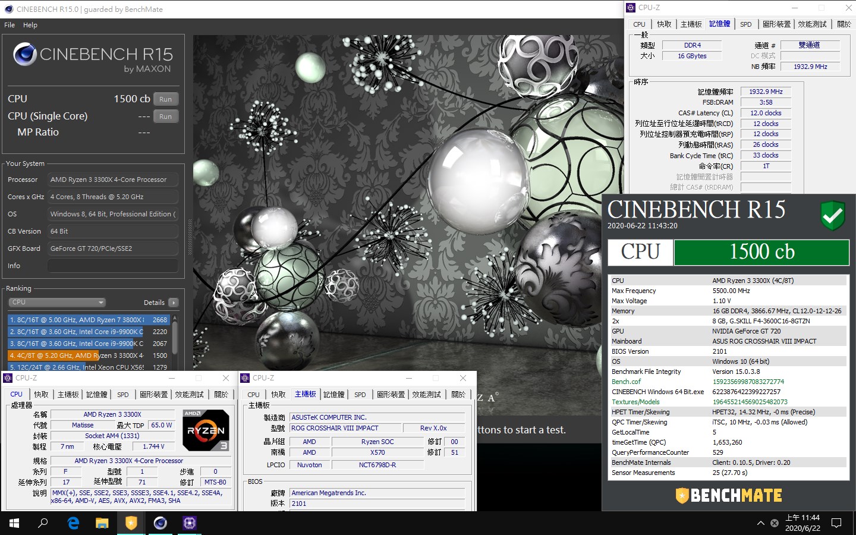The width and height of the screenshot is (856, 535).
Task: Show hidden system tray icons
Action: pyautogui.click(x=760, y=523)
